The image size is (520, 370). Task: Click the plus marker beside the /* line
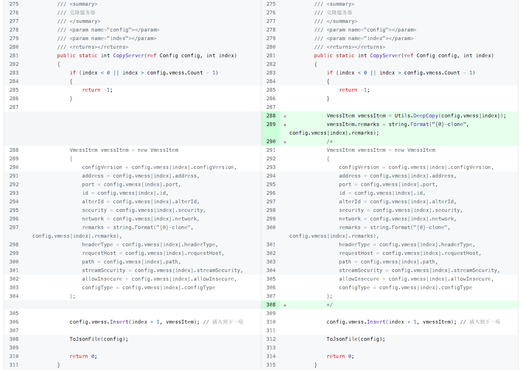tap(285, 142)
